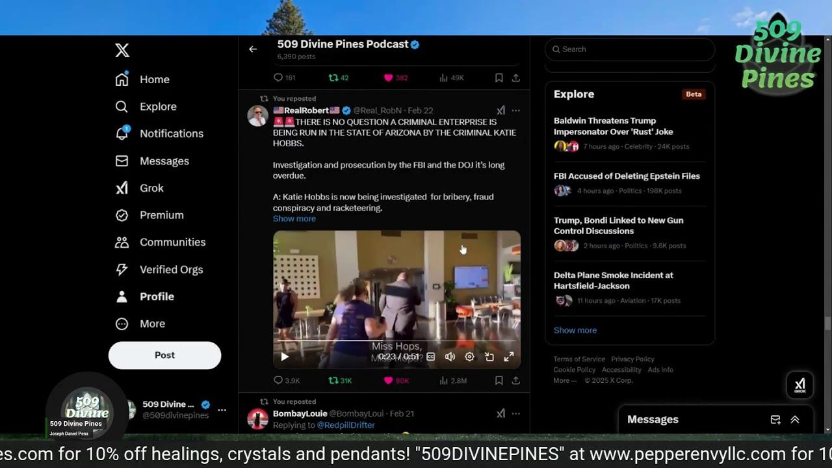The image size is (832, 468).
Task: Like the RealRobert post with 90K likes
Action: click(x=389, y=380)
